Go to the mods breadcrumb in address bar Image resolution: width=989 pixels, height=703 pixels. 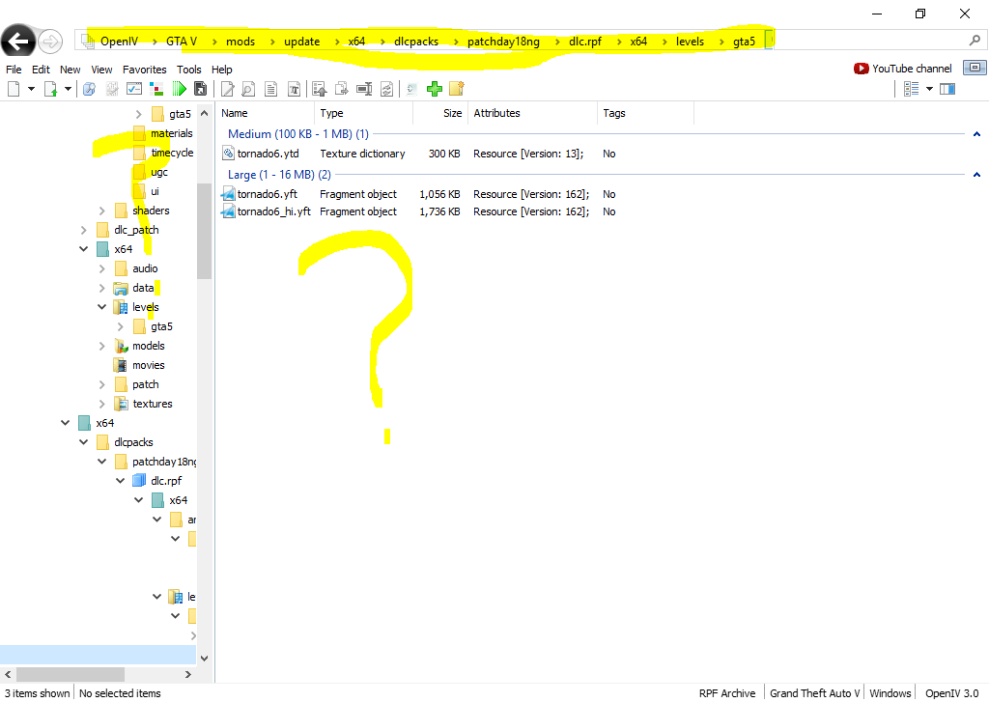coord(240,42)
